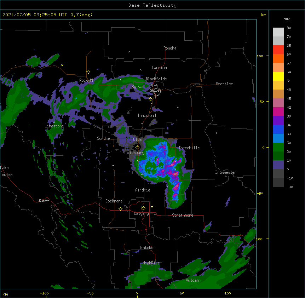Click the Base_Reflectivity title text
The image size is (305, 298).
152,5
